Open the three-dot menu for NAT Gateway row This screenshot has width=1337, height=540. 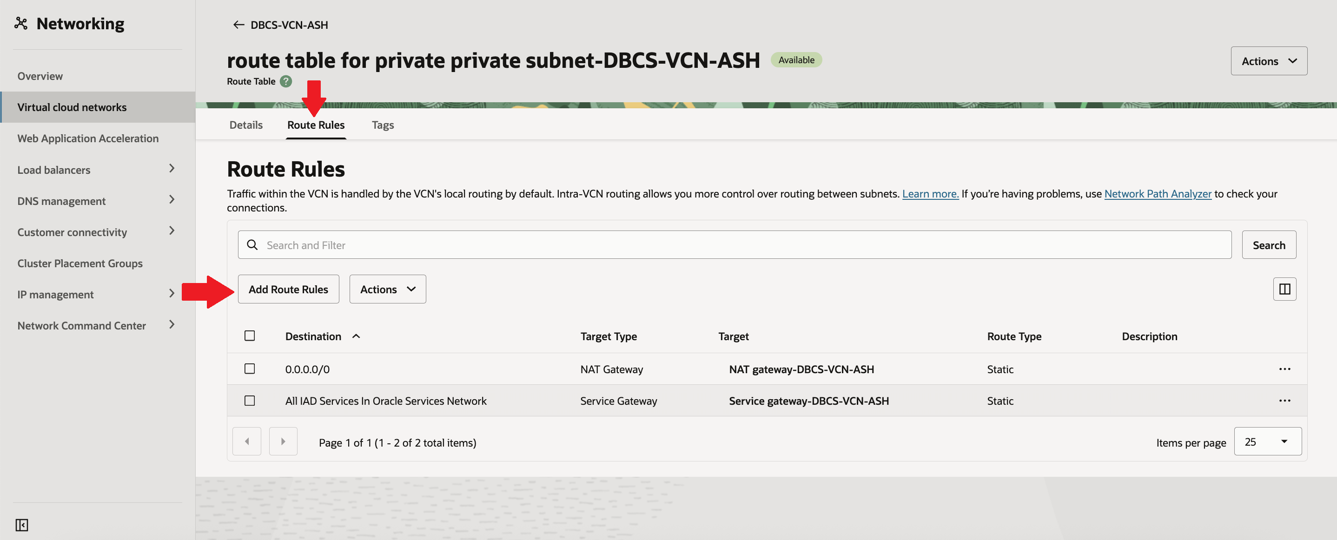pos(1284,369)
